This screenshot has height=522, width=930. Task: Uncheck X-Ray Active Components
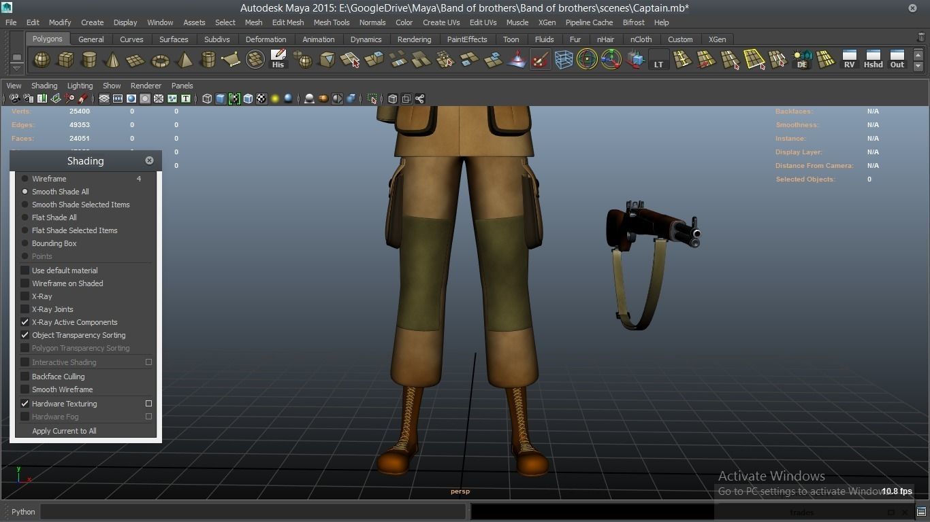click(25, 322)
